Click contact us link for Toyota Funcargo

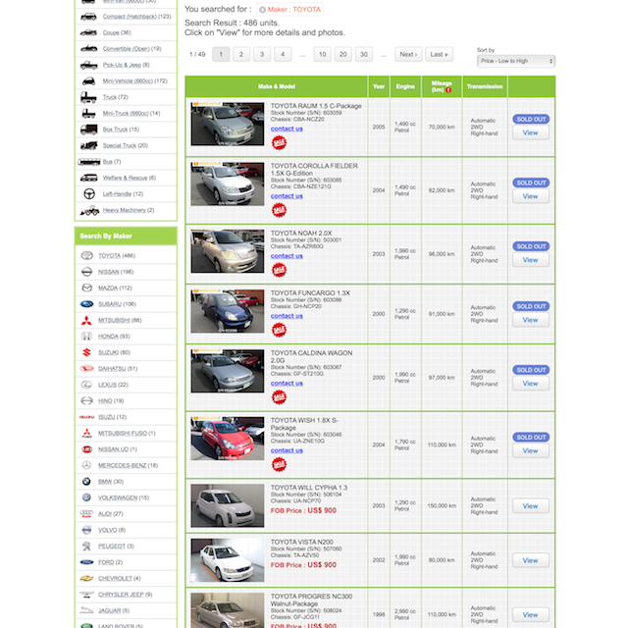click(287, 316)
